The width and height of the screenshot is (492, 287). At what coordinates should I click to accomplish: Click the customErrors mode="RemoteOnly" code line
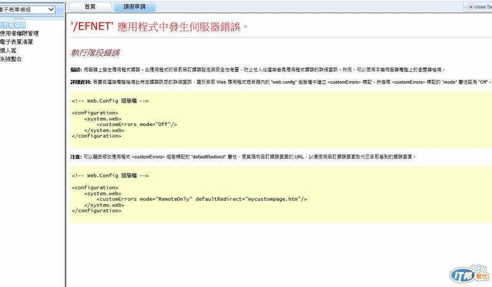202,199
